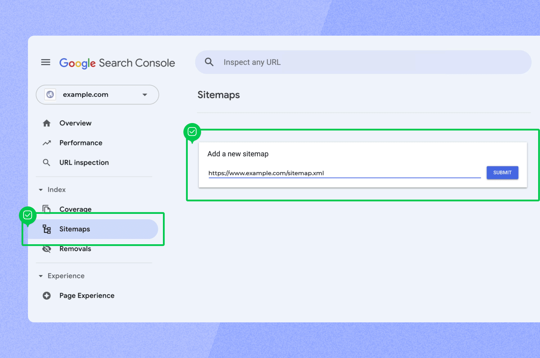Click the Performance trend icon
The height and width of the screenshot is (358, 540).
coord(47,143)
